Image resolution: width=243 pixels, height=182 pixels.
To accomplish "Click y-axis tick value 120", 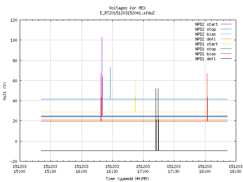I will pos(14,20).
